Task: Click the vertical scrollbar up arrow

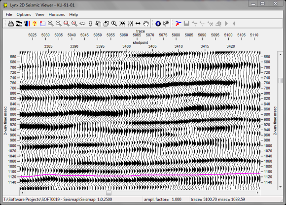Action: [280, 54]
